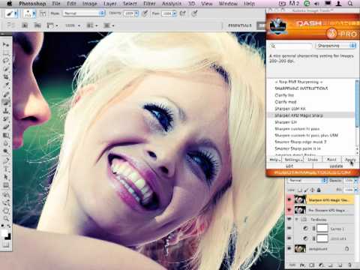Viewport: 360px width, 270px height.
Task: Open the brush Opacity dropdown arrow
Action: coord(136,13)
